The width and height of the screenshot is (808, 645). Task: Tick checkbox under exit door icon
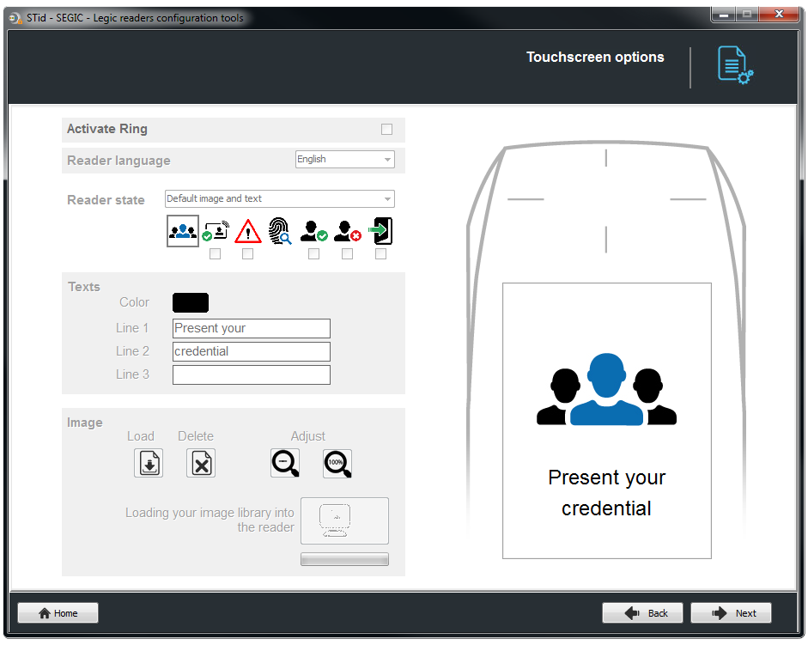click(380, 254)
